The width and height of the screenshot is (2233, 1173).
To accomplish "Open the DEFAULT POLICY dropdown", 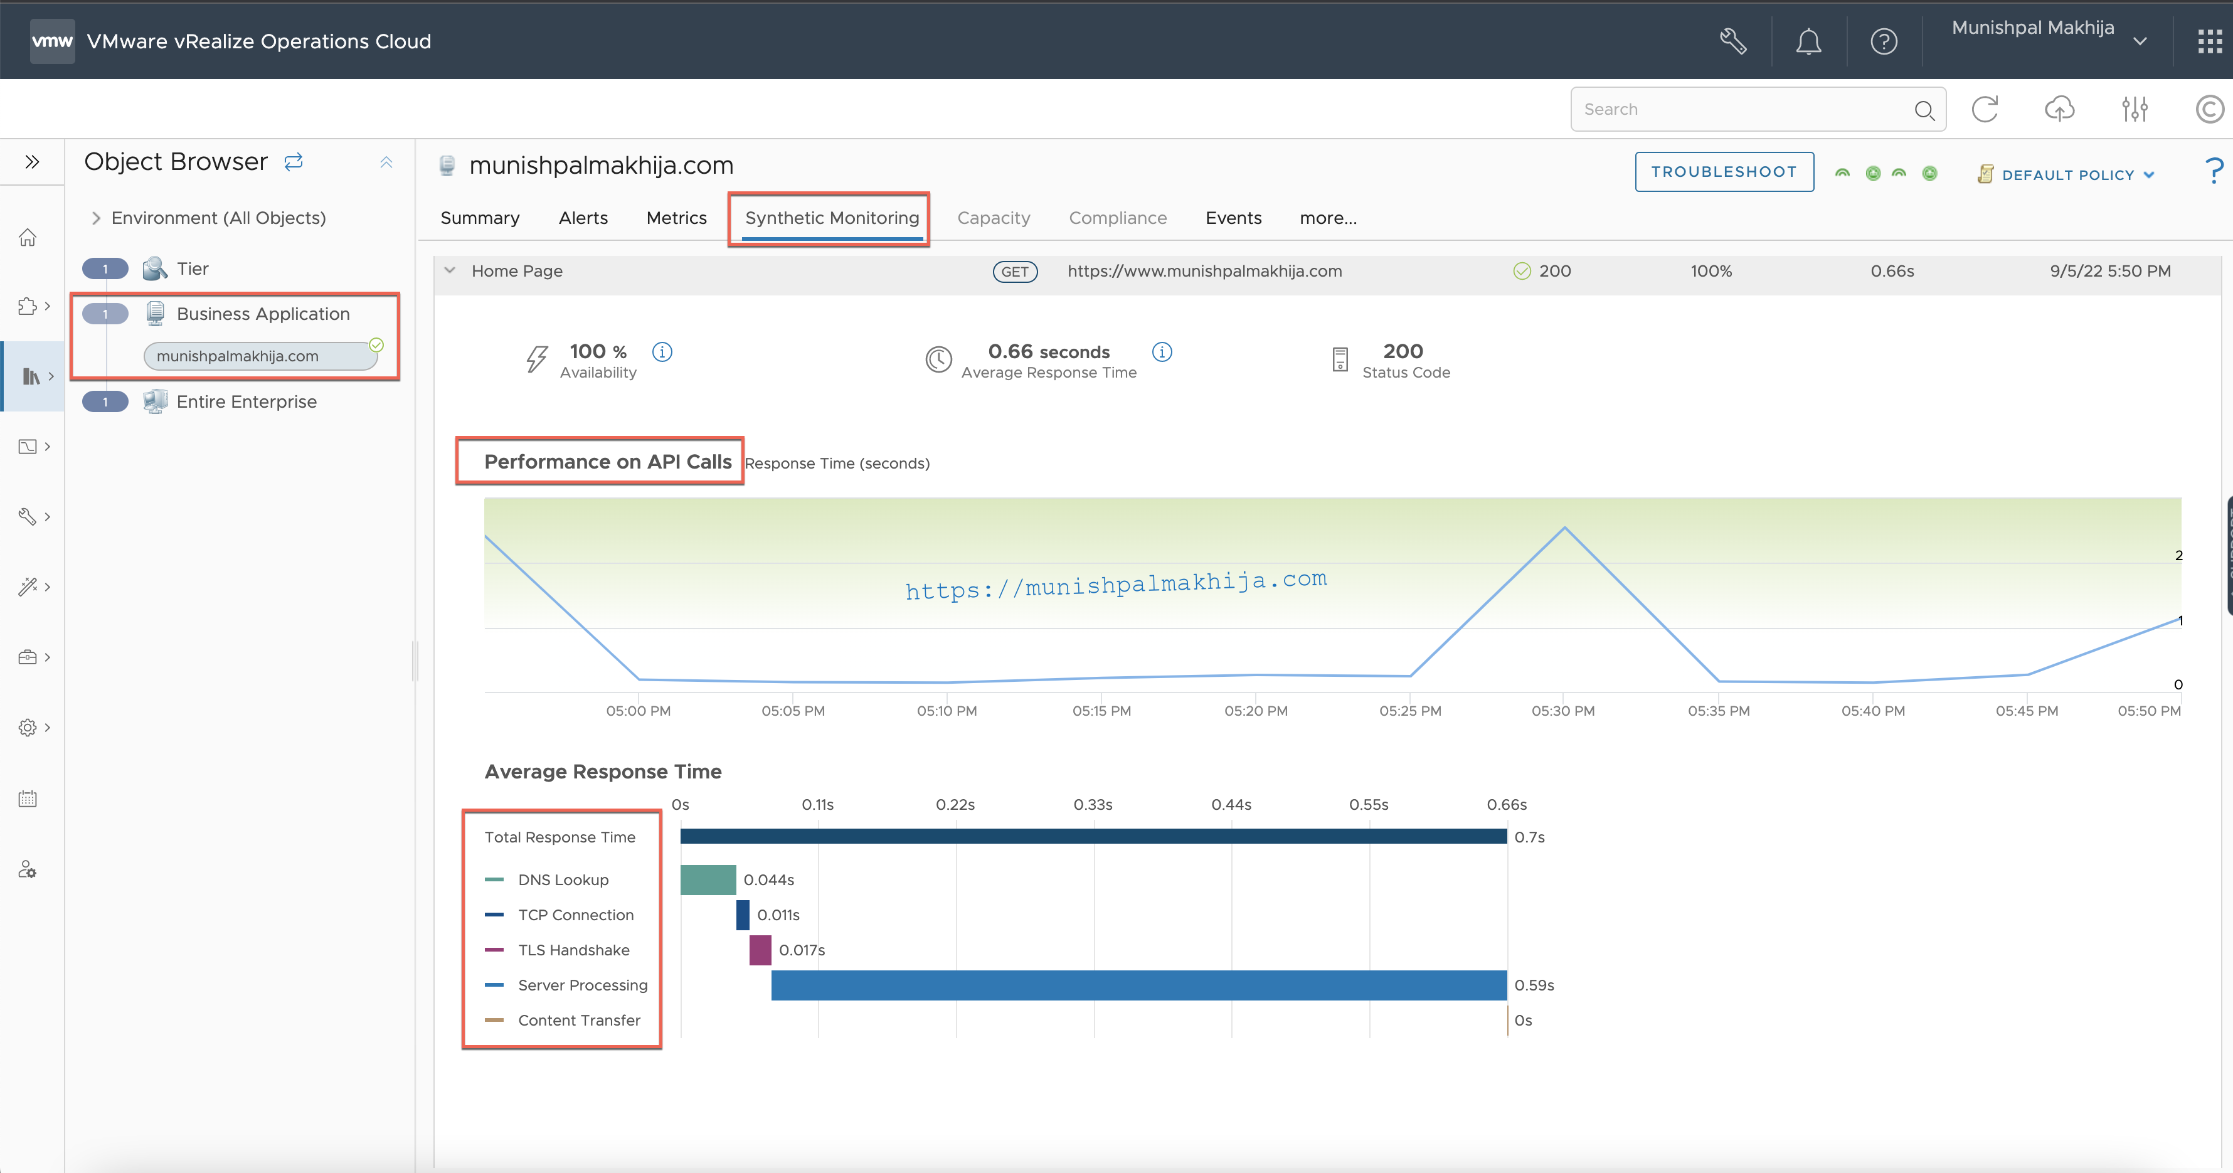I will 2067,175.
